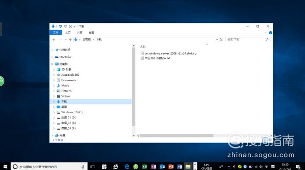Select the Documents folder in sidebar
The height and width of the screenshot is (170, 305).
pyautogui.click(x=68, y=80)
